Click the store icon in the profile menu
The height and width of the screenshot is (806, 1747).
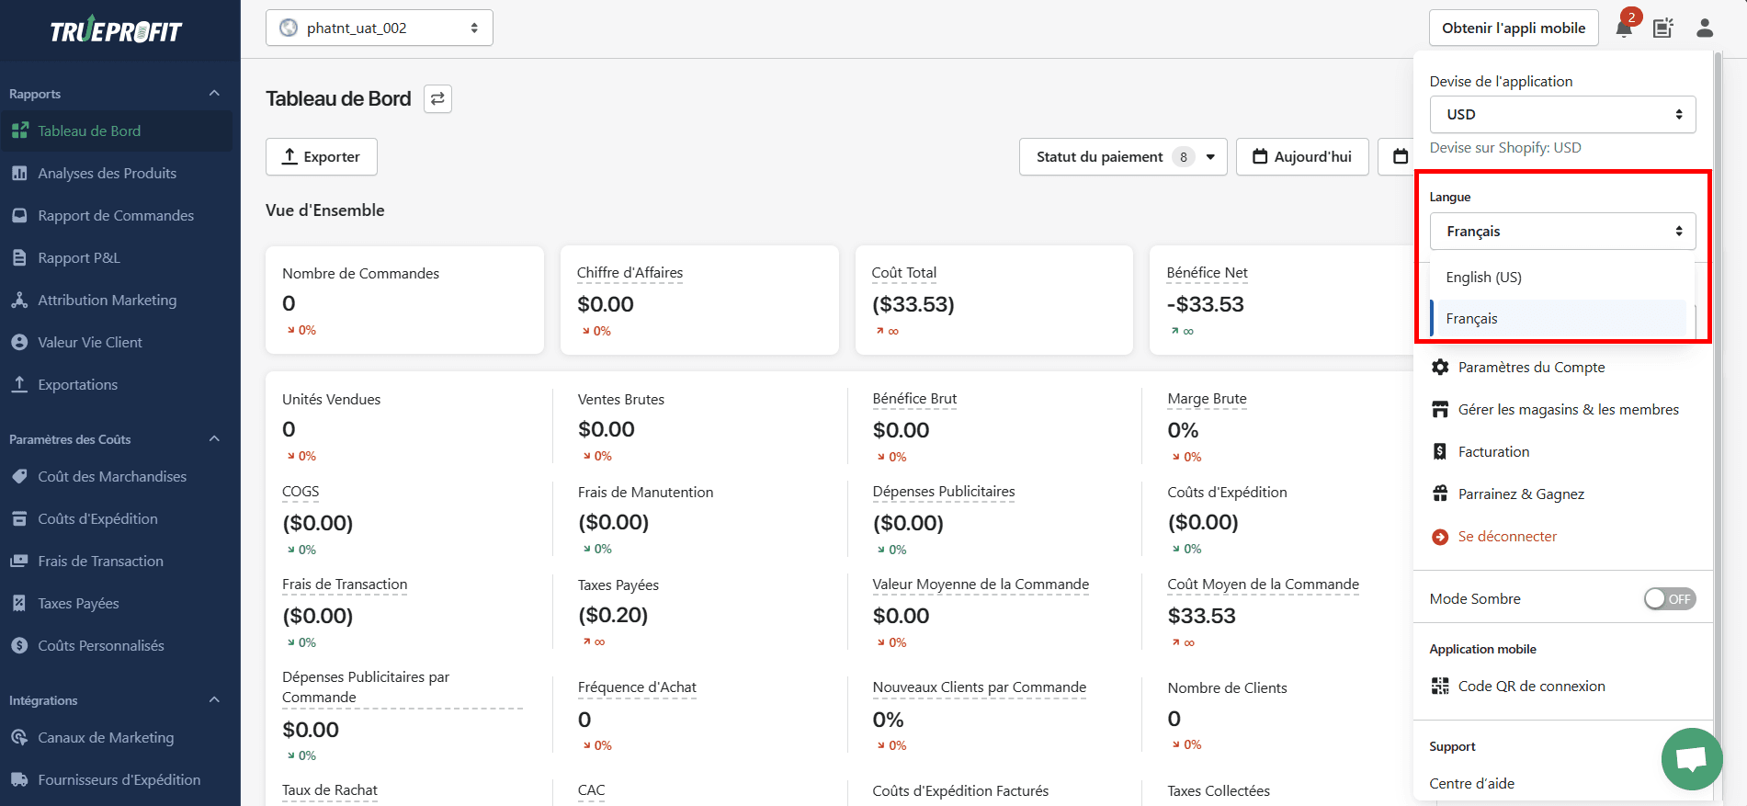pyautogui.click(x=1440, y=409)
